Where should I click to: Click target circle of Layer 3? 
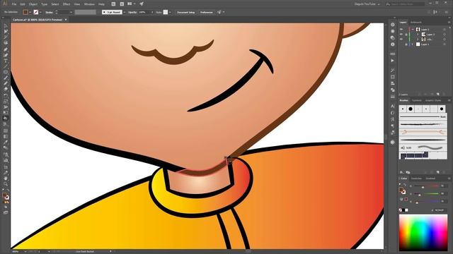445,35
